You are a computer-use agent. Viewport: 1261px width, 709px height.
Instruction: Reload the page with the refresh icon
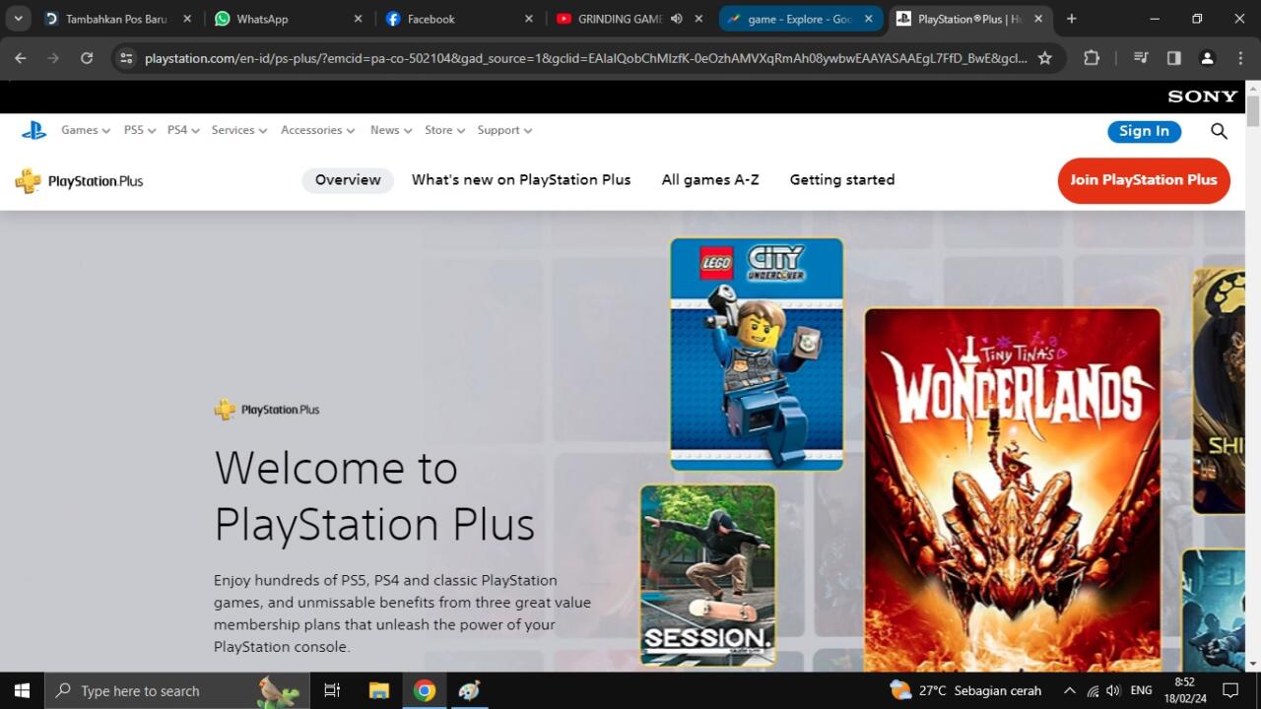pyautogui.click(x=85, y=58)
